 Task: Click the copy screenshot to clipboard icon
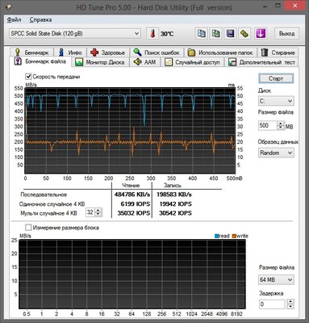(x=215, y=34)
